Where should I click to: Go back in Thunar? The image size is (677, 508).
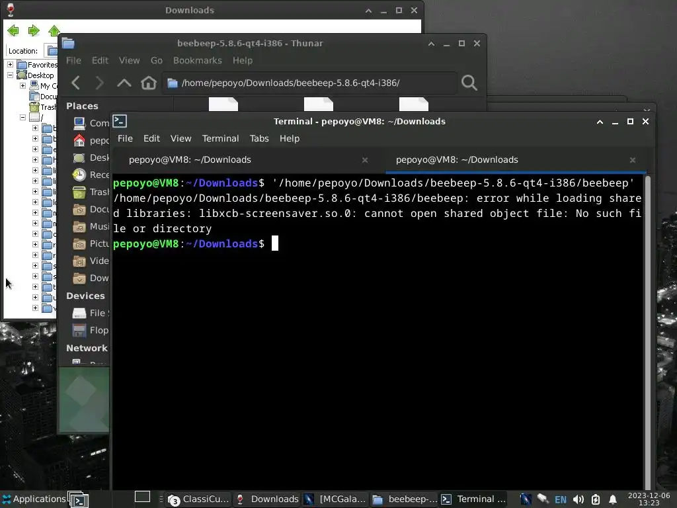(x=75, y=83)
